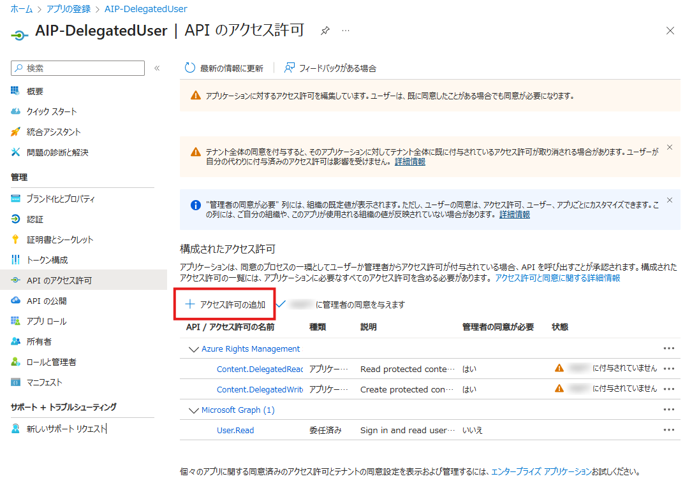The image size is (692, 502).
Task: Click the 問題の診断と解決 wrench icon
Action: (x=15, y=152)
